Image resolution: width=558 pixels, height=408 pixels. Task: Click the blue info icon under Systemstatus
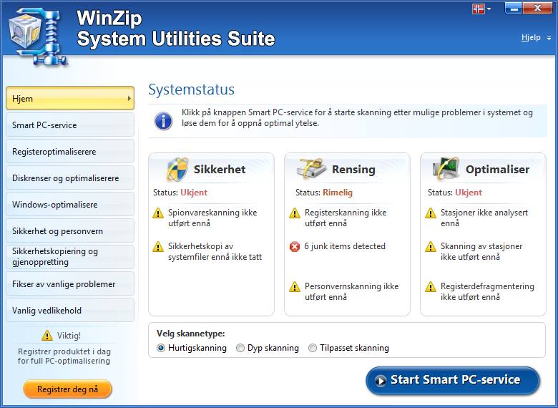163,119
